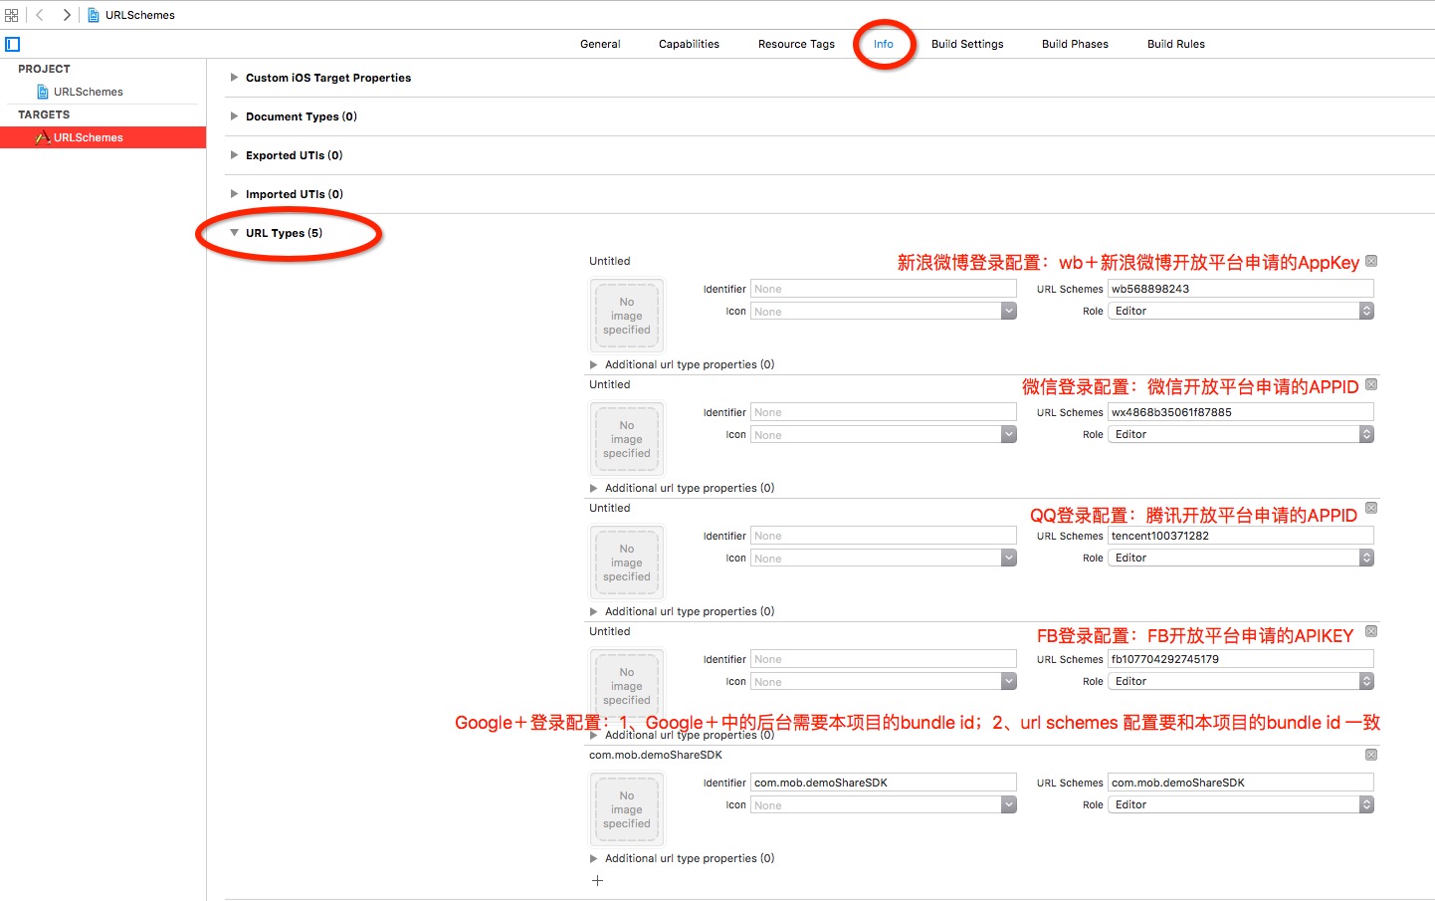Image resolution: width=1435 pixels, height=901 pixels.
Task: Click URLSchemes project file icon in breadcrumb
Action: pyautogui.click(x=94, y=15)
